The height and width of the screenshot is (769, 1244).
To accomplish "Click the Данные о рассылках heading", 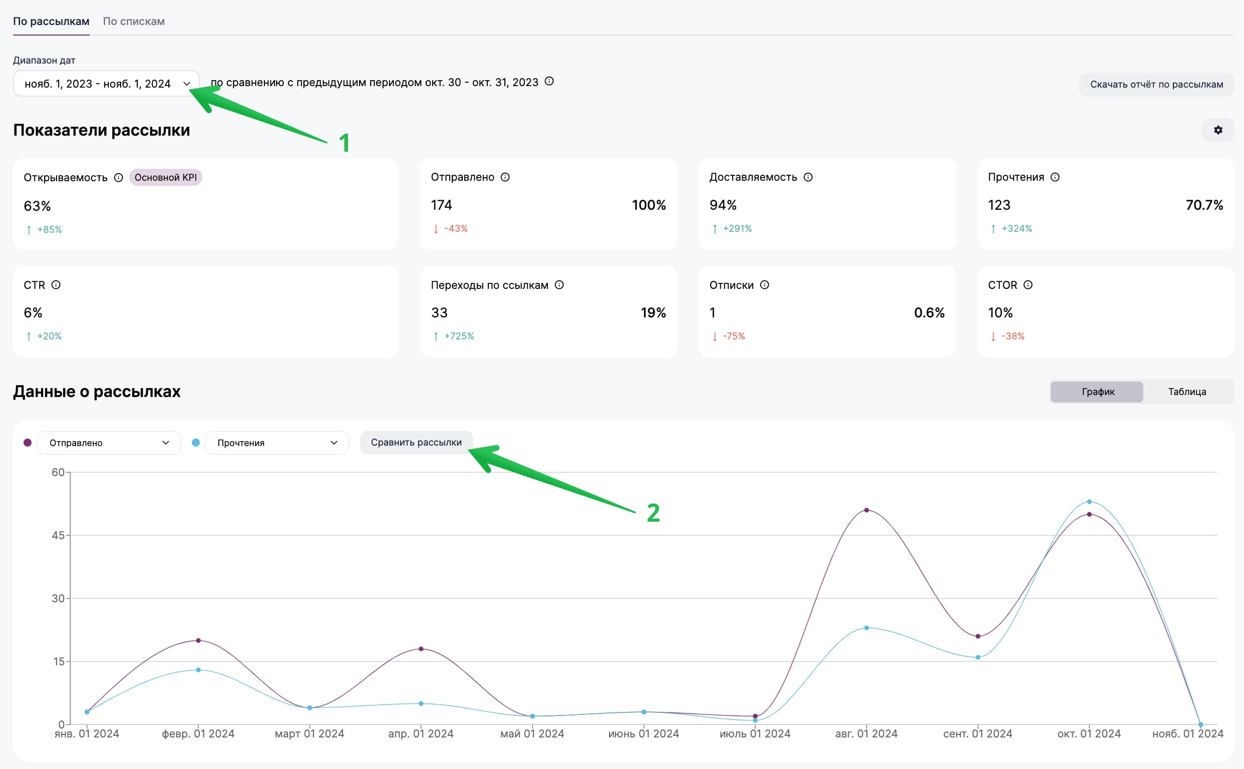I will click(x=97, y=391).
